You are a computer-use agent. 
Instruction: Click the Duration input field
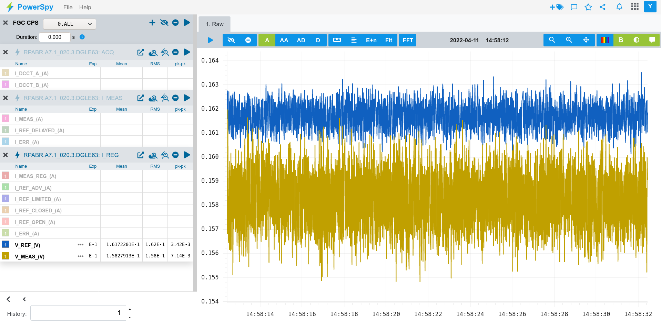(55, 37)
